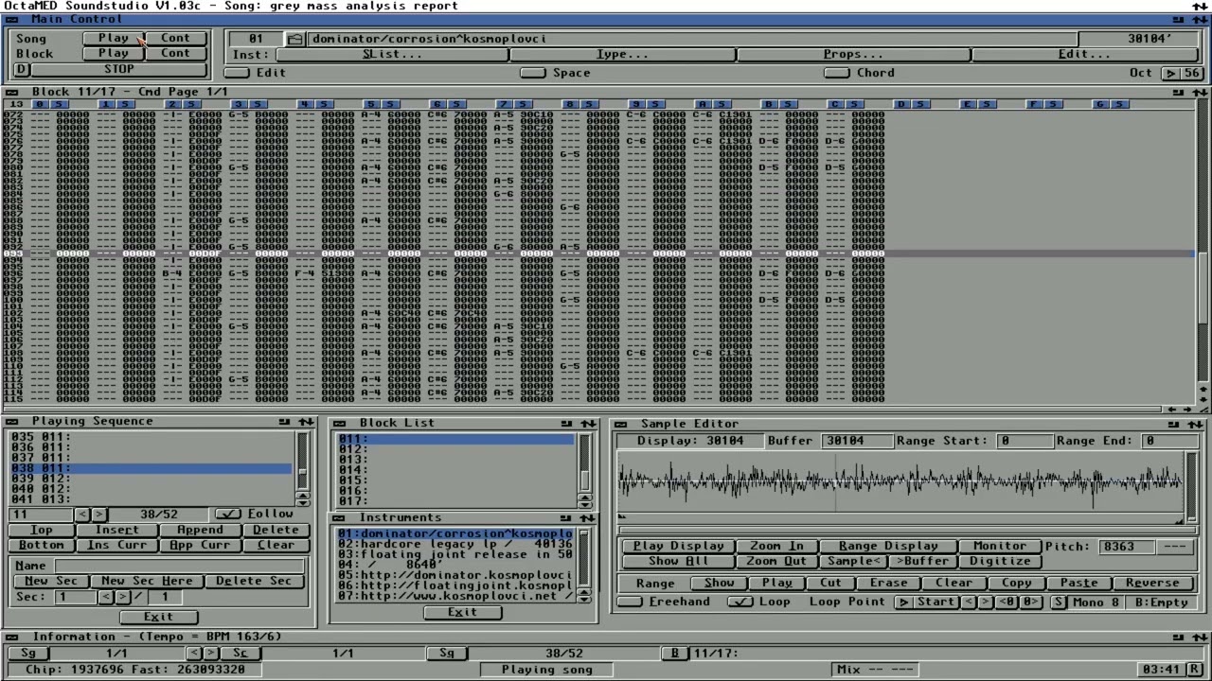This screenshot has height=681, width=1212.
Task: Click the folder icon next to instrument name
Action: [295, 39]
